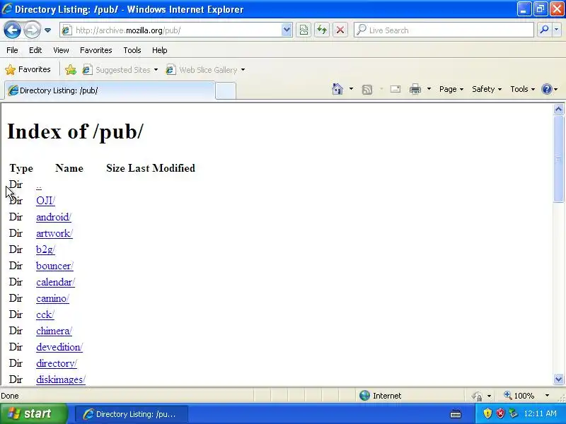
Task: Open the artwork/ directory link
Action: click(54, 233)
